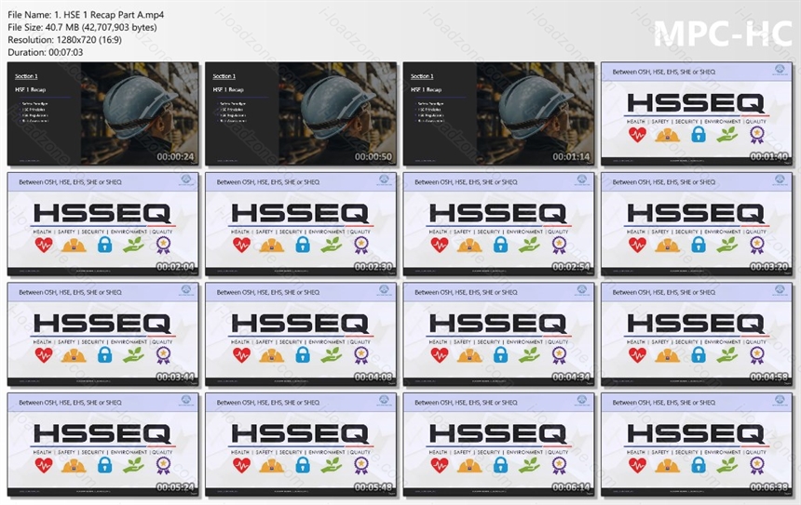Choose the video frame marked 00:05:48
Screen dimensions: 801x505
point(301,445)
